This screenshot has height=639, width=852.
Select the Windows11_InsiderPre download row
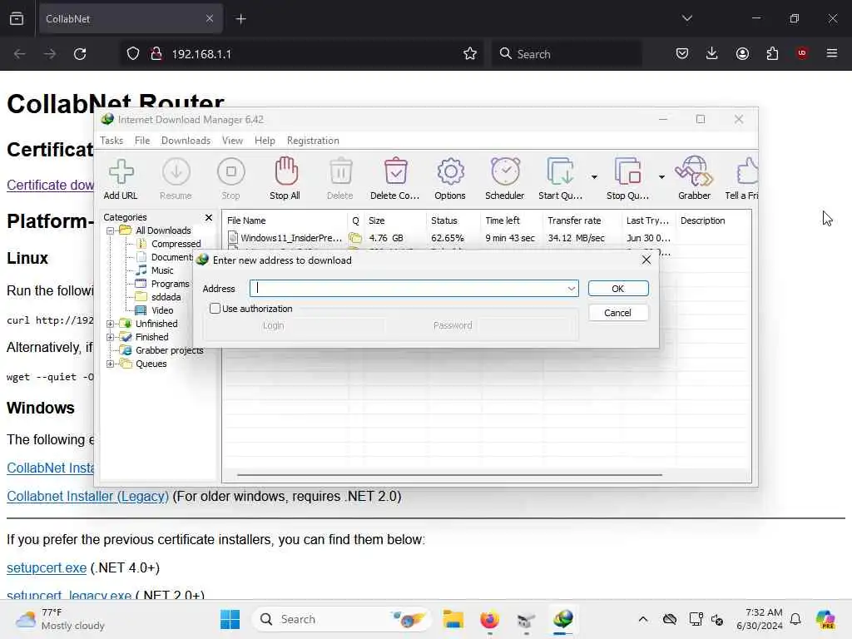pyautogui.click(x=486, y=238)
